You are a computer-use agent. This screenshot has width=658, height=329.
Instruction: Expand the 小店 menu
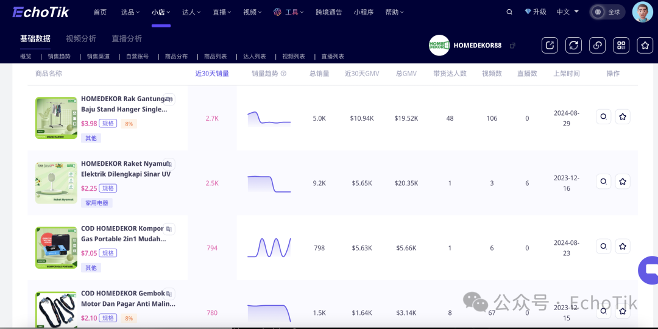161,12
